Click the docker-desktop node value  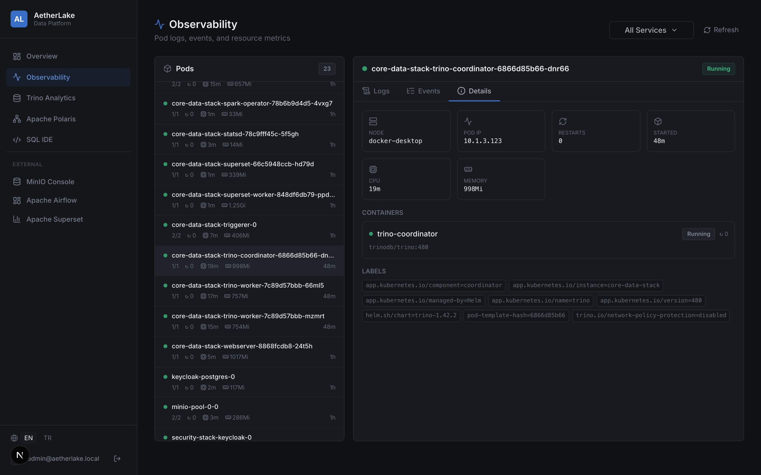click(395, 141)
